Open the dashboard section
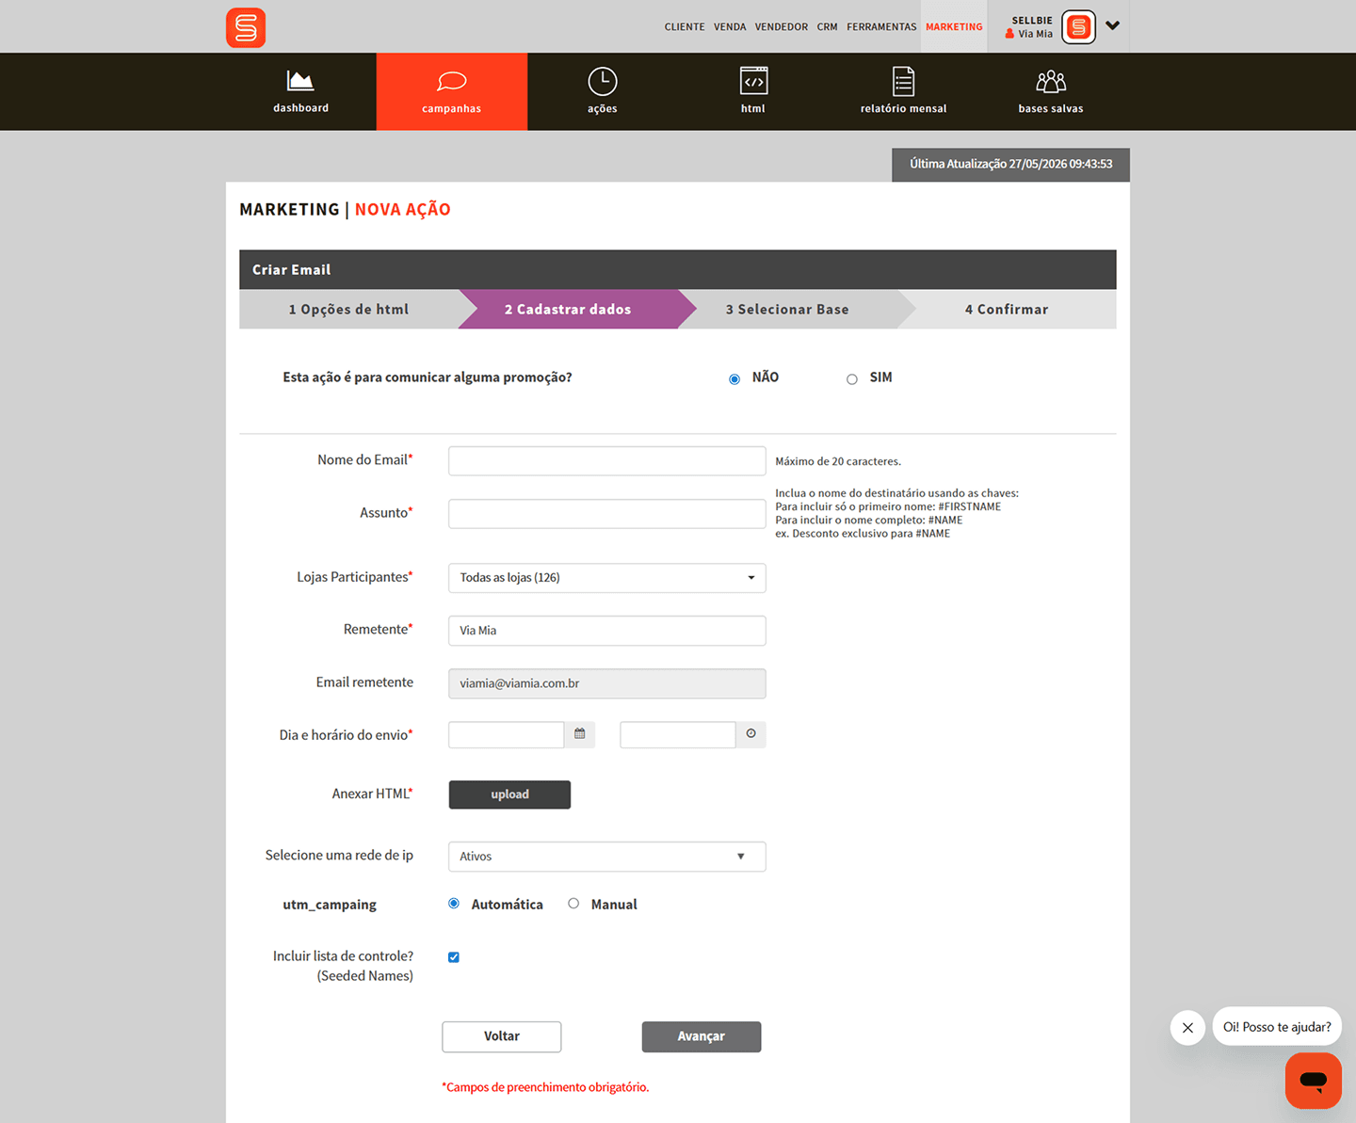The image size is (1356, 1123). click(301, 91)
